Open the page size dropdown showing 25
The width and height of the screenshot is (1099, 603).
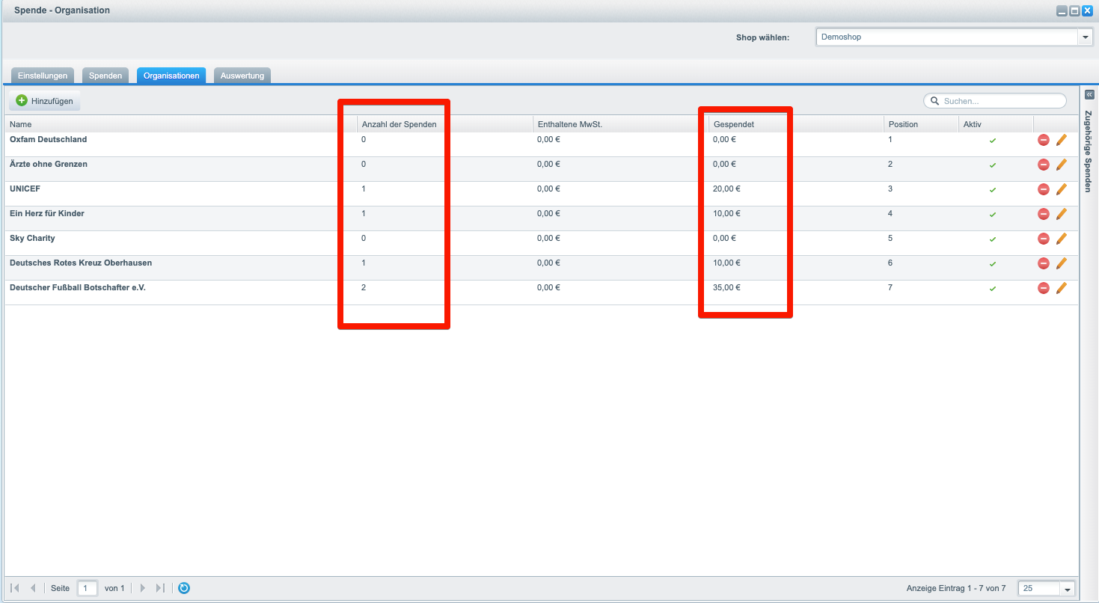pyautogui.click(x=1068, y=589)
